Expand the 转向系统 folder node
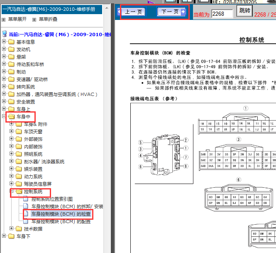The image size is (276, 253). pos(4,86)
